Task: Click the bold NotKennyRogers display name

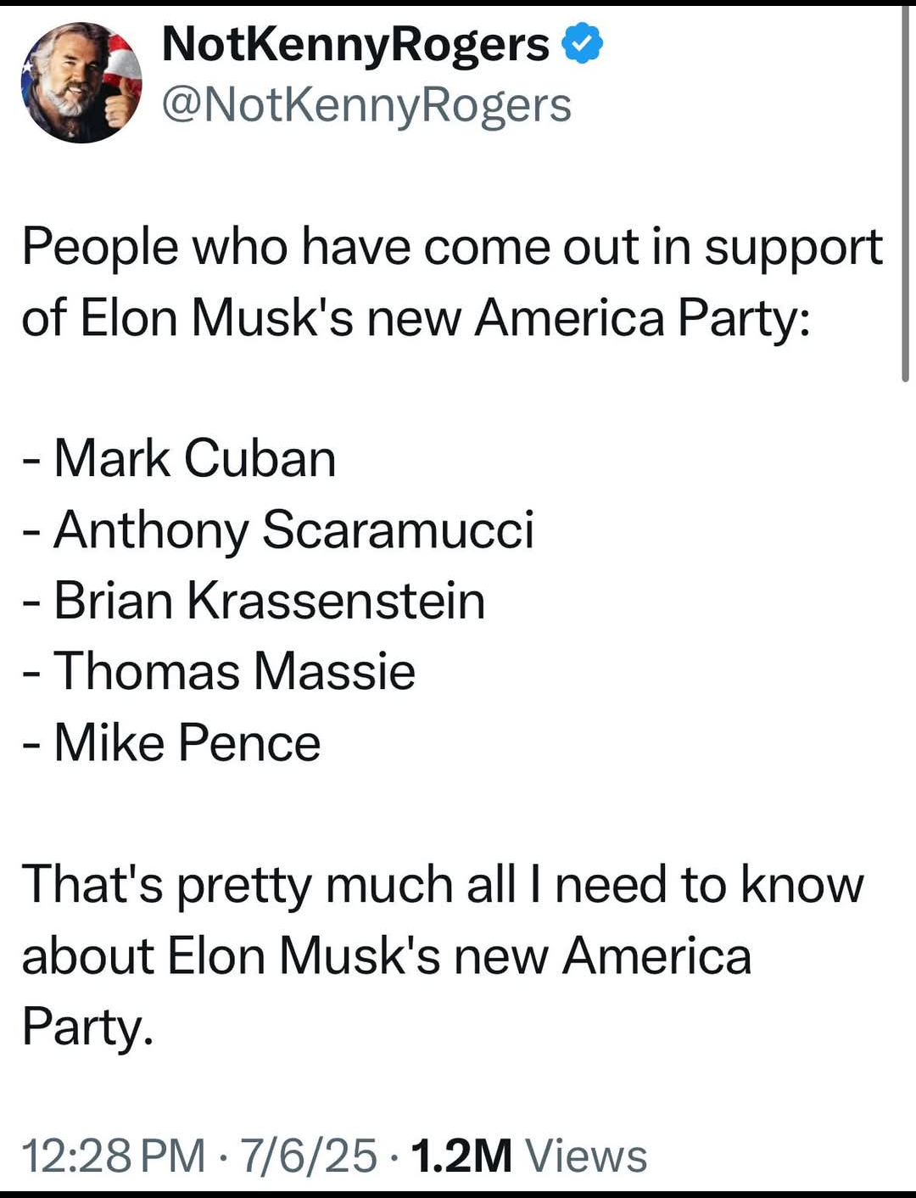Action: 355,45
